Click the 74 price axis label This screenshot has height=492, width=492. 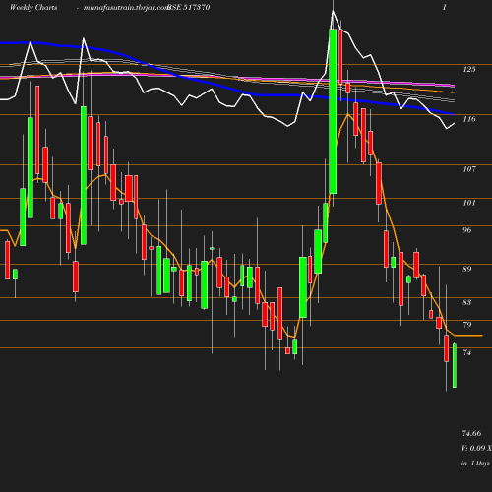pyautogui.click(x=467, y=352)
